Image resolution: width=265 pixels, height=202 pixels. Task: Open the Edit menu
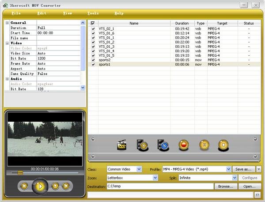(x=42, y=13)
